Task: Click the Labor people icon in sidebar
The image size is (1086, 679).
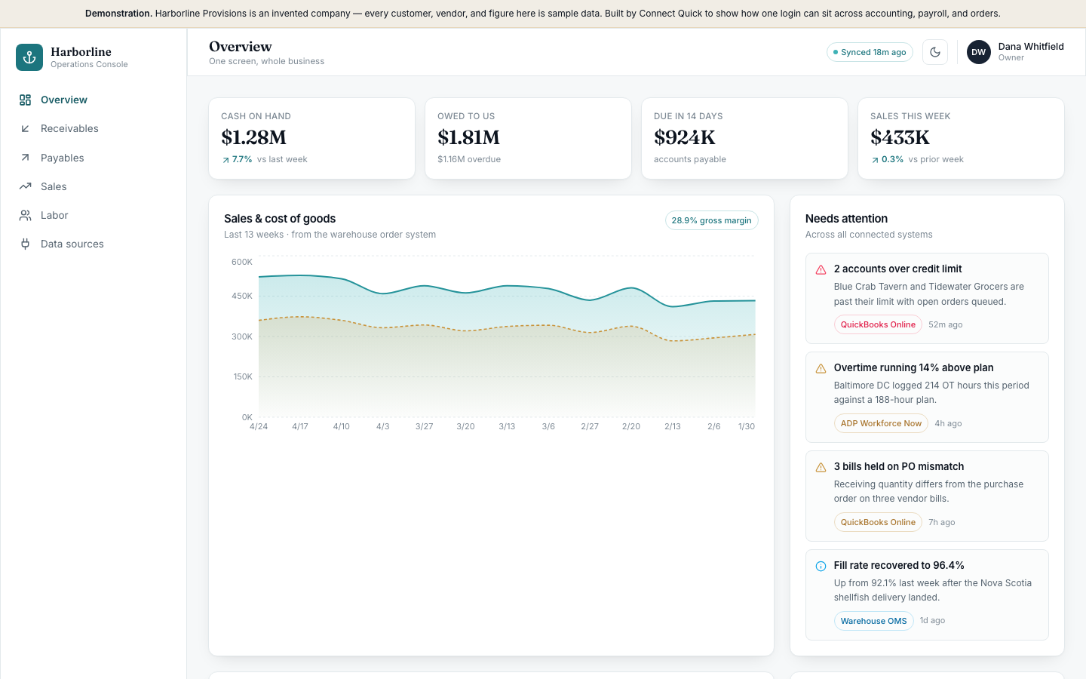Action: point(25,215)
